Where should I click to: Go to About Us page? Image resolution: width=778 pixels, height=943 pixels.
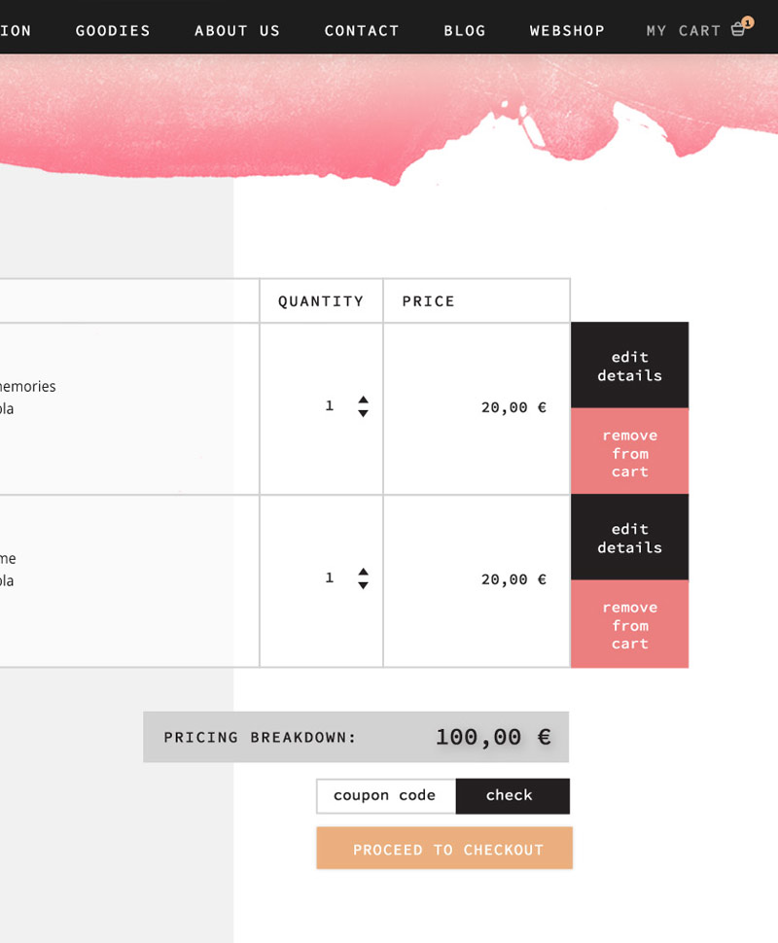pos(237,31)
